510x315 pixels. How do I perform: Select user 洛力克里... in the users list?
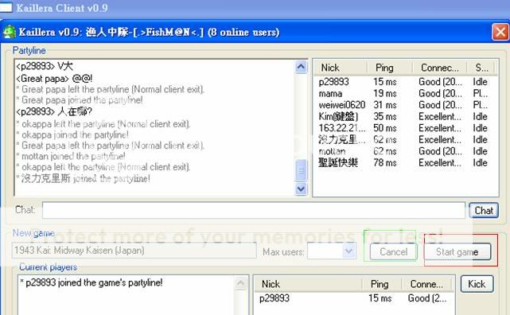coord(342,139)
